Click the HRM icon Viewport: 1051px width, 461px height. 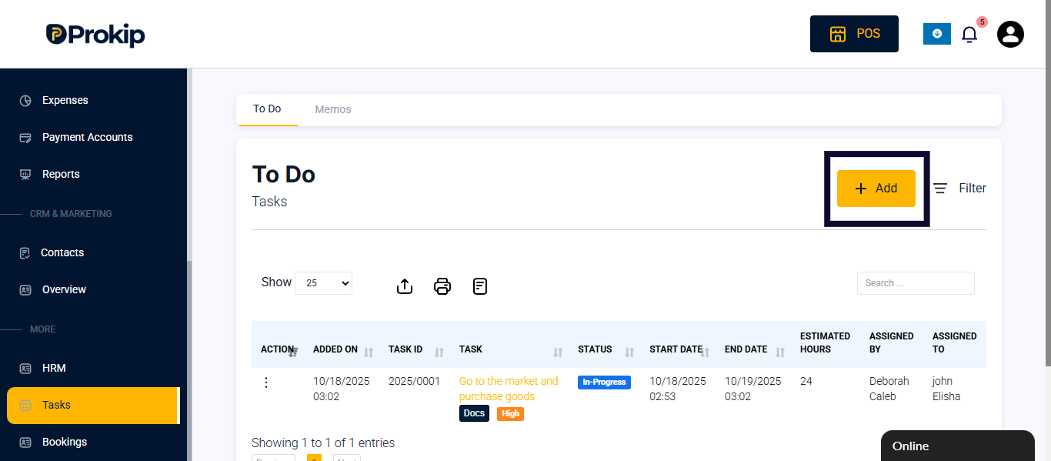[25, 369]
